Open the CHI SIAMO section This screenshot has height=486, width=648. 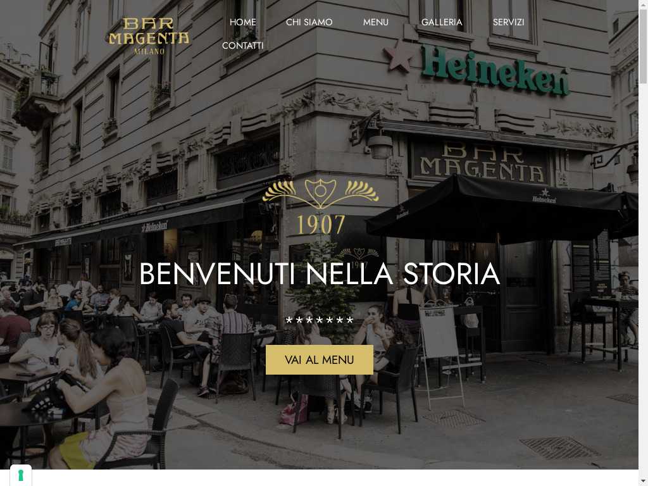tap(309, 22)
